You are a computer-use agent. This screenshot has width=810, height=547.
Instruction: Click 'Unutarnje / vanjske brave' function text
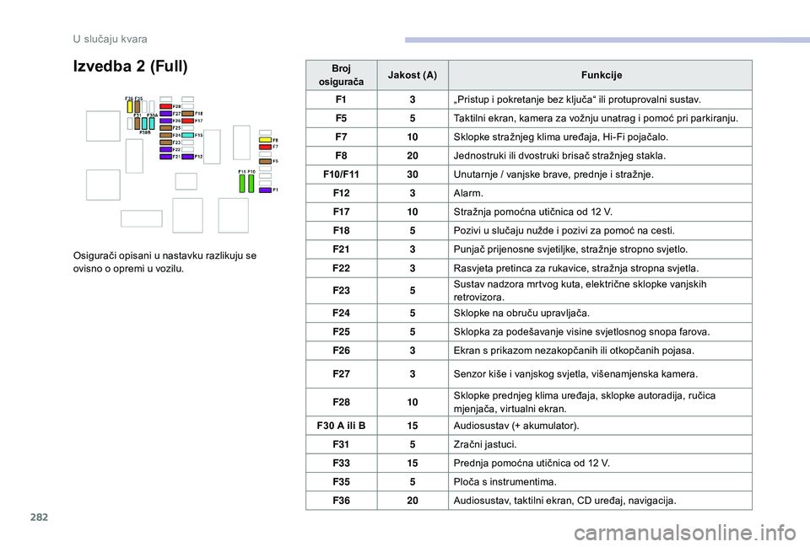(x=553, y=174)
